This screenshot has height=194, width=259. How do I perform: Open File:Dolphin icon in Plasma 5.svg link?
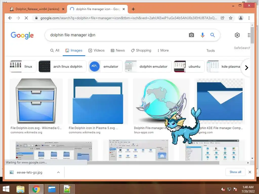click(93, 128)
